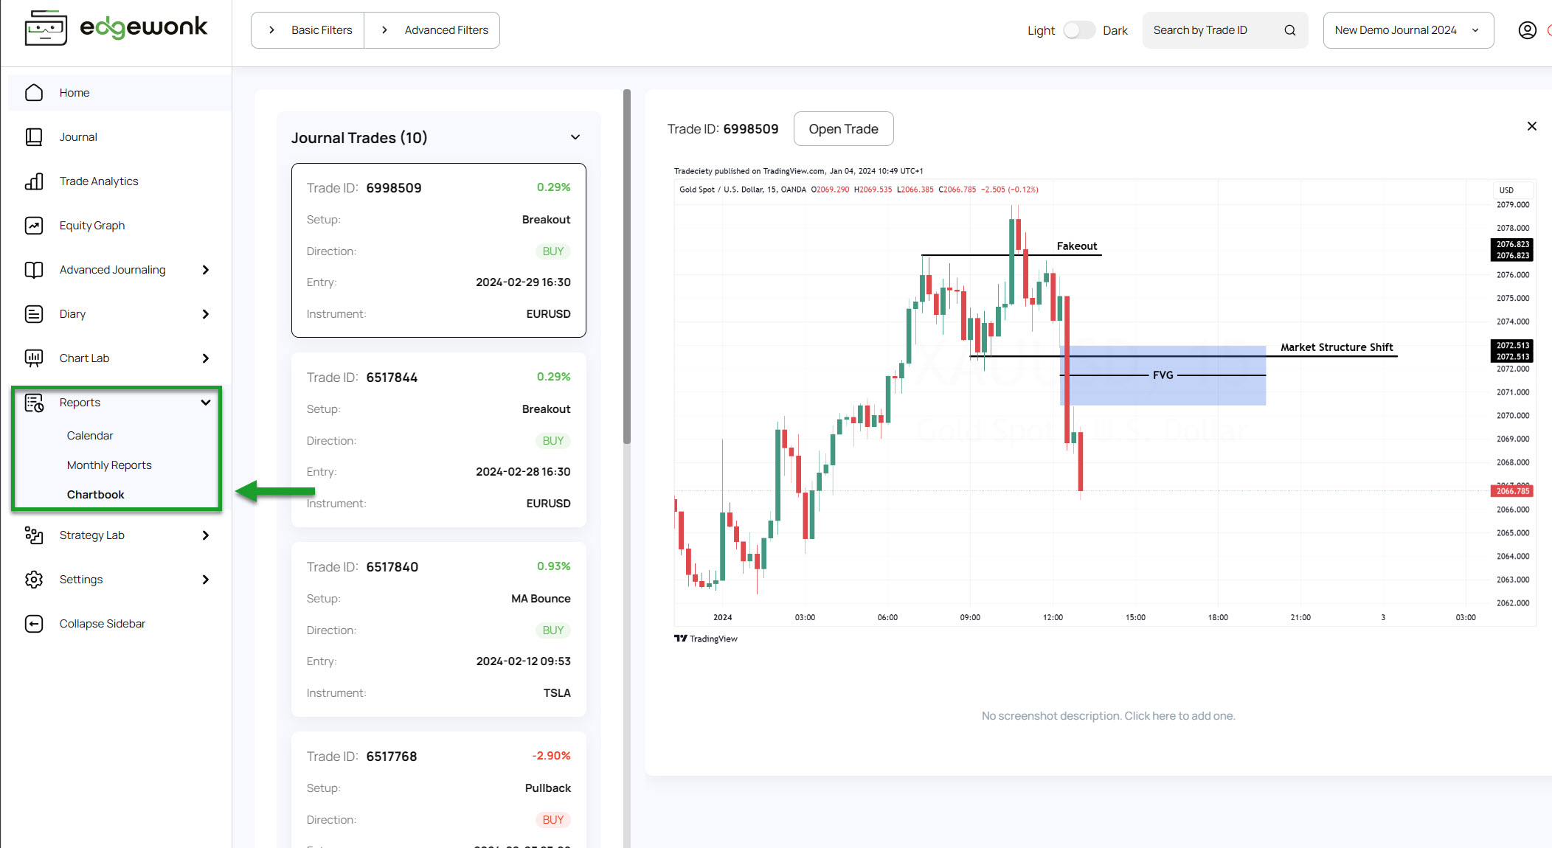1552x848 pixels.
Task: Open the Equity Graph icon
Action: (x=34, y=226)
